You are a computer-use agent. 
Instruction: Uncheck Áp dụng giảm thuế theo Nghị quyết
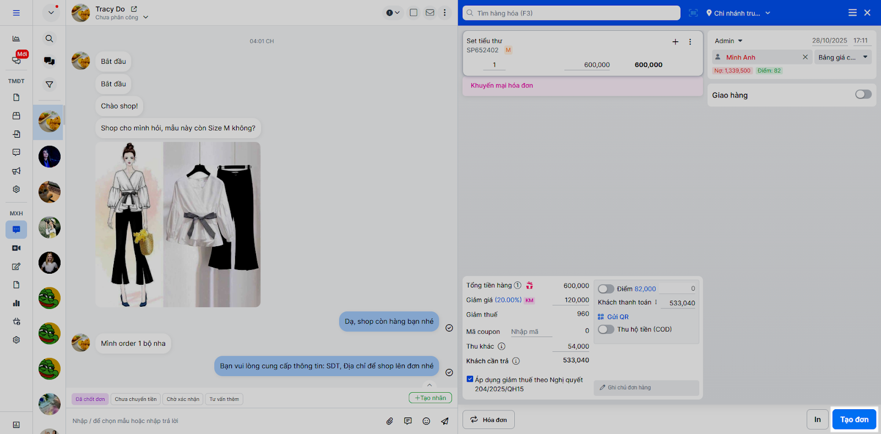470,379
